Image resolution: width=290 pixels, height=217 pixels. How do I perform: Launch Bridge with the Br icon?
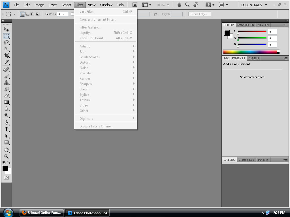point(135,5)
